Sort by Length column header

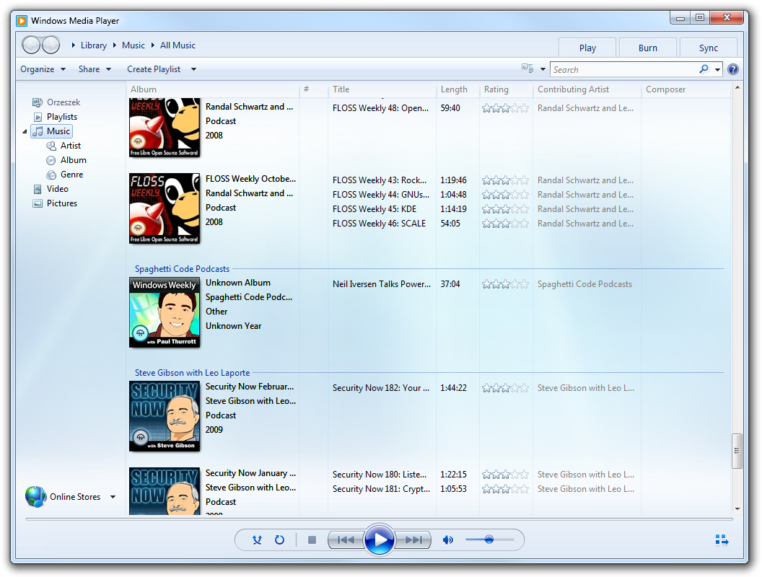tap(457, 89)
